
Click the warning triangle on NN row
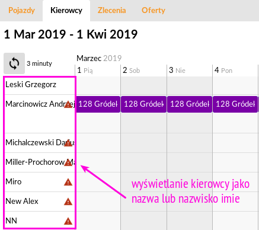click(68, 221)
